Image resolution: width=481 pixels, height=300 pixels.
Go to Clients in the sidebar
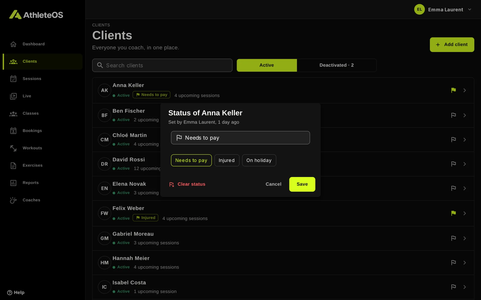[43, 61]
